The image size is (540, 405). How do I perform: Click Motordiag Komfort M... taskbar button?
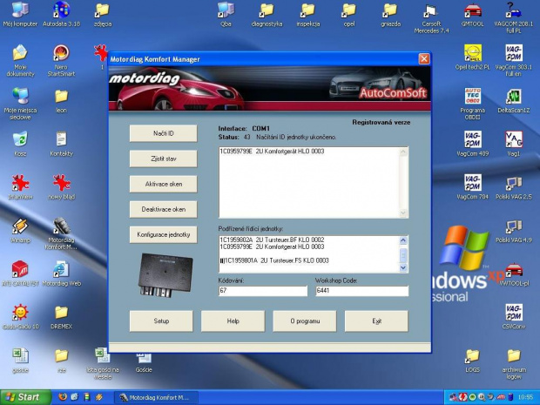pos(156,398)
